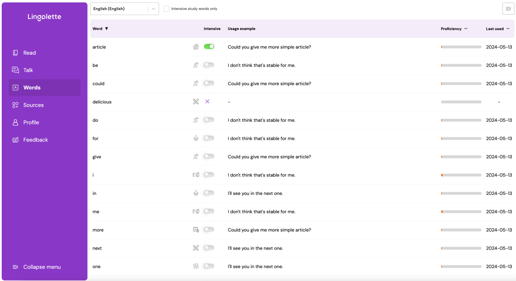Screen dimensions: 516x281
Task: Click the proficiency bar for 'give'
Action: [x=461, y=157]
